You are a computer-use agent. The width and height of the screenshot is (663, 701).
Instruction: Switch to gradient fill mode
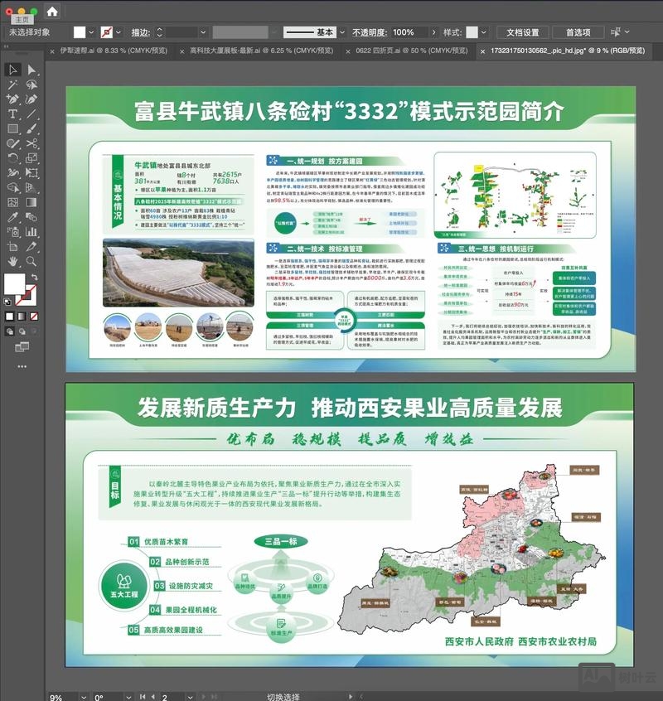tap(22, 315)
